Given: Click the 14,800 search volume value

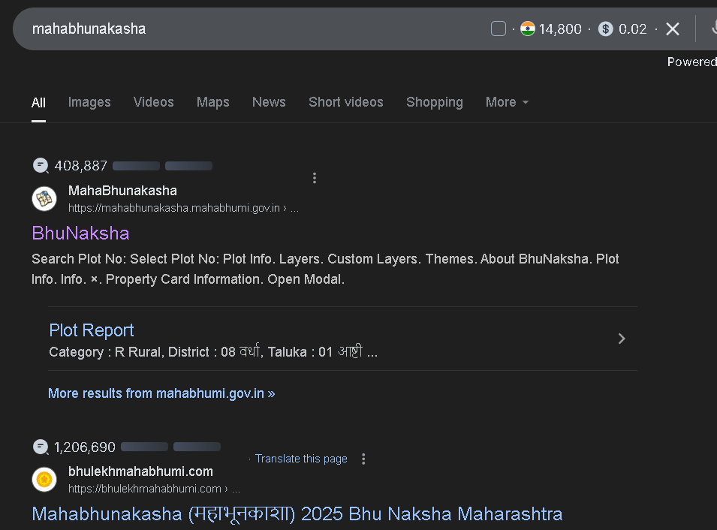Looking at the screenshot, I should click(560, 29).
